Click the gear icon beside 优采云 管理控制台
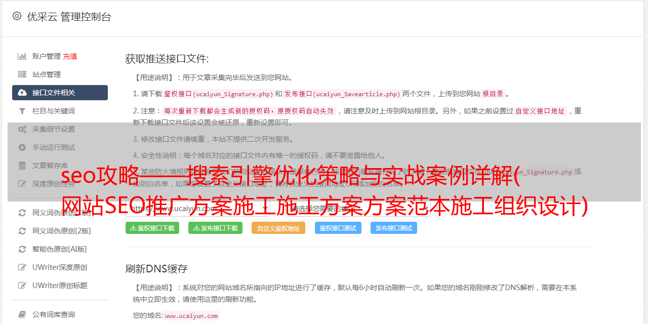Viewport: 648px width, 324px height. point(17,16)
